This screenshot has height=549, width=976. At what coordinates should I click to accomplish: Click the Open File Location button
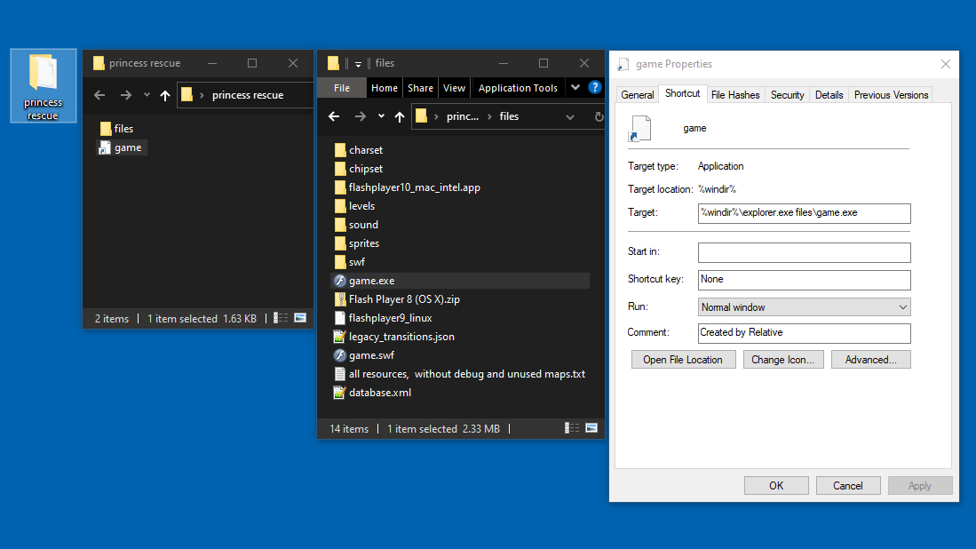coord(683,360)
